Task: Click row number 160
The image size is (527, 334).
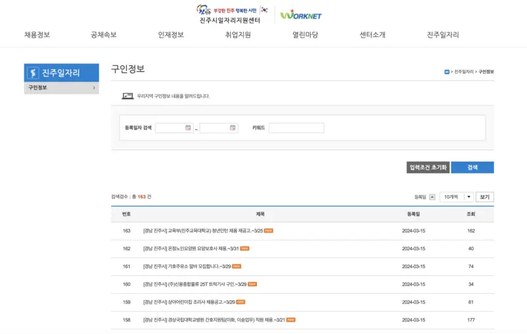Action: point(126,285)
